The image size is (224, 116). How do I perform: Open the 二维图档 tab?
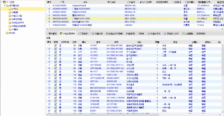pyautogui.click(x=188, y=34)
